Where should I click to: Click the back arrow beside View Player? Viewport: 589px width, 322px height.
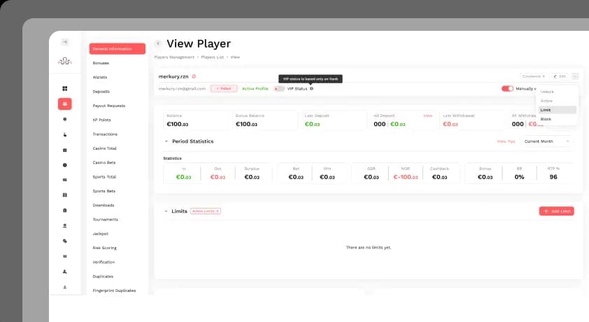[158, 43]
